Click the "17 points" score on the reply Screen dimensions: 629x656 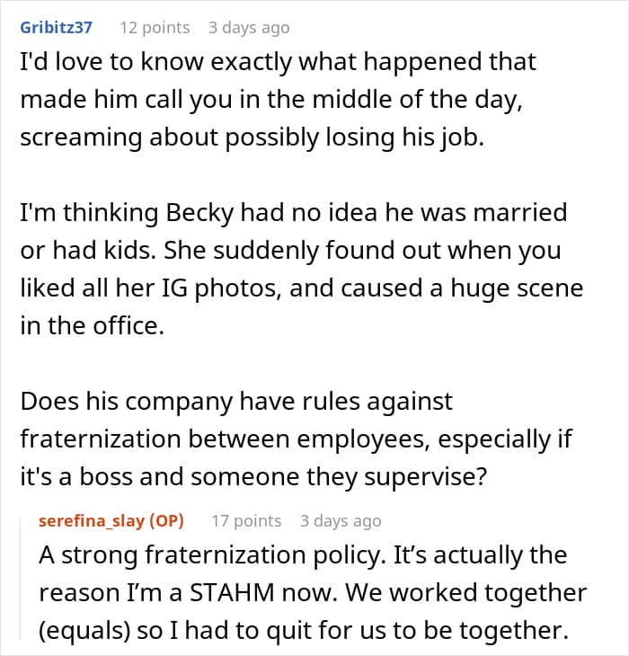tap(246, 521)
